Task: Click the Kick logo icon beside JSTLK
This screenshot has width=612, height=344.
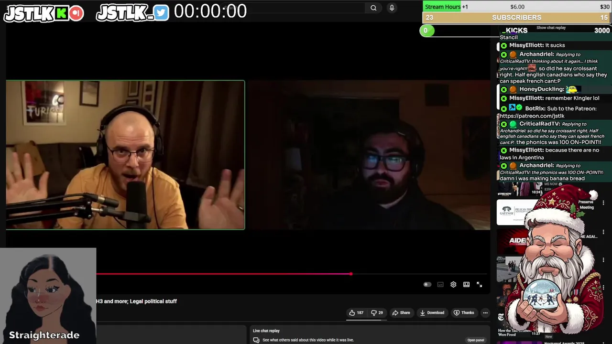Action: [x=61, y=13]
